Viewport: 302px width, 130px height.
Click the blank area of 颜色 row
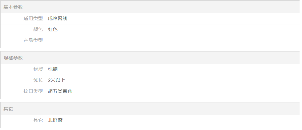point(178,30)
